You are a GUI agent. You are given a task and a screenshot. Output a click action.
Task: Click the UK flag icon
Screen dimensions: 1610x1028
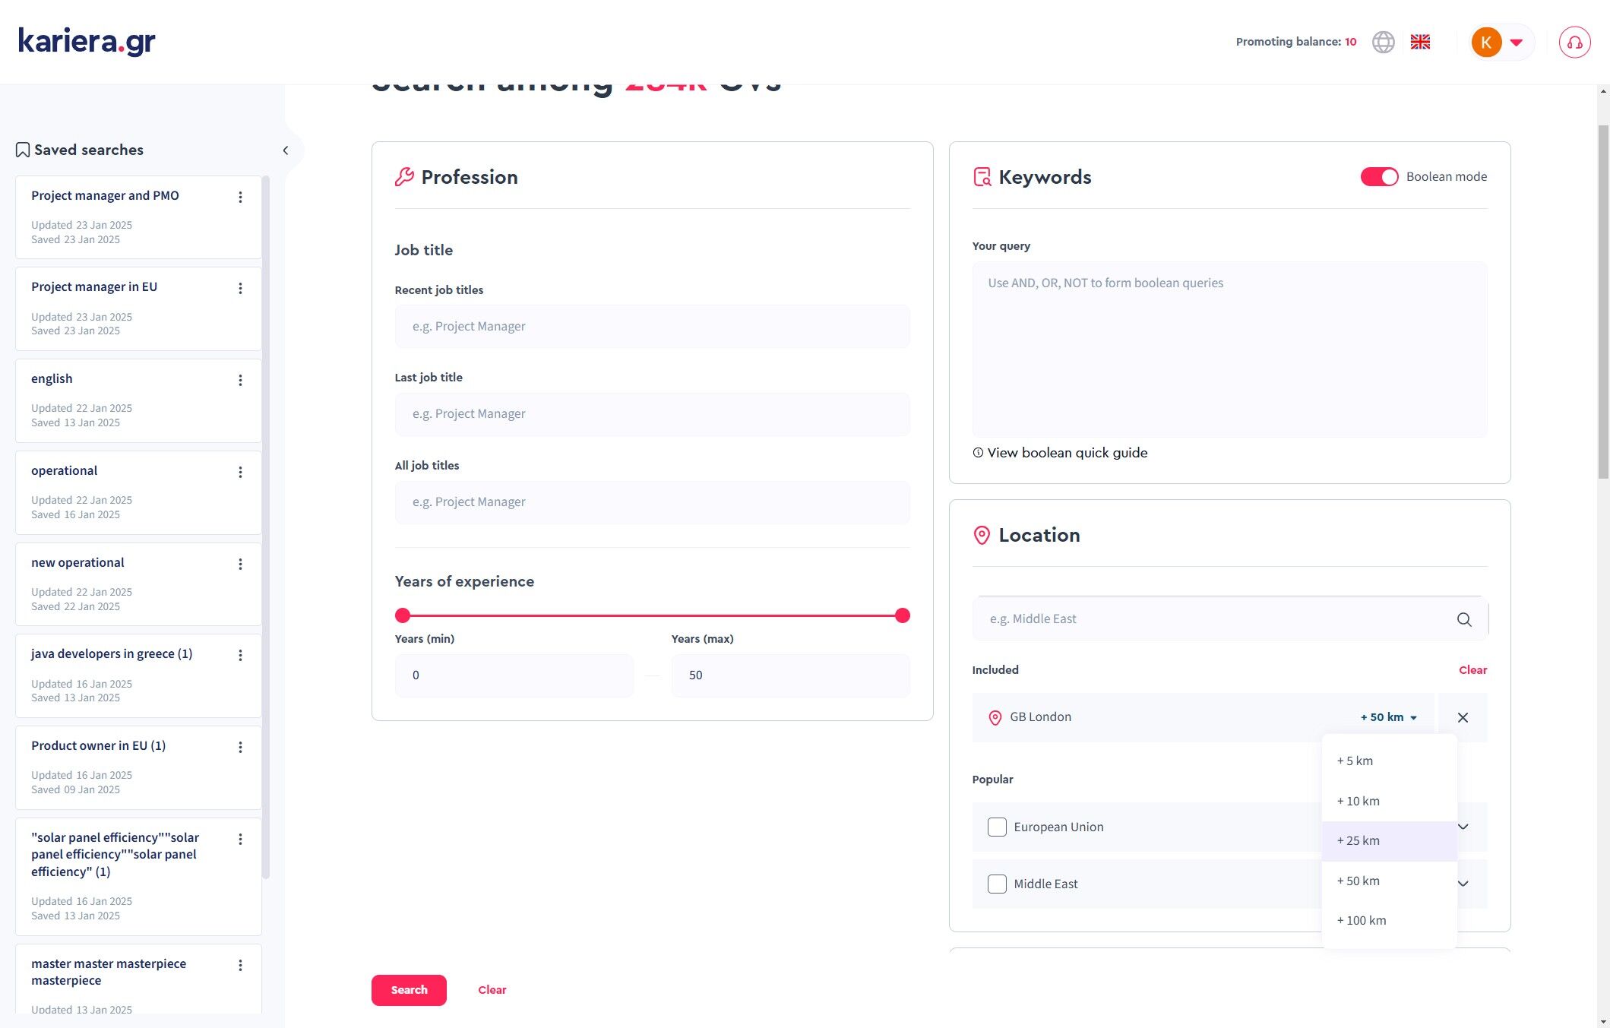[1420, 42]
